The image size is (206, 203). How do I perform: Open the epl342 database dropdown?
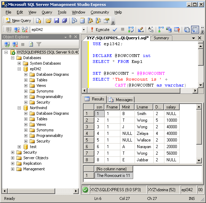pyautogui.click(x=84, y=30)
